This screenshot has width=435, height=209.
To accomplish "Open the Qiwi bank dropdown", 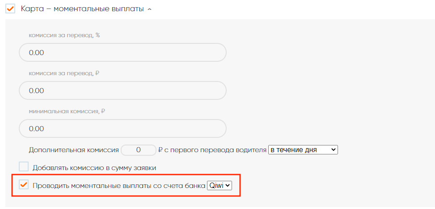I will click(220, 185).
